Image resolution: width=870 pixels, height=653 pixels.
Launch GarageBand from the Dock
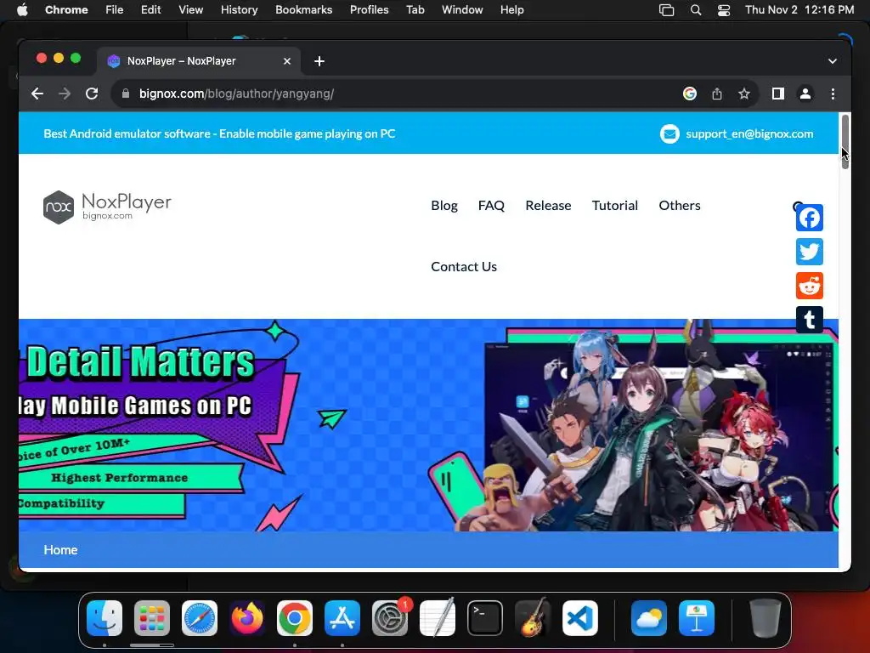[533, 617]
